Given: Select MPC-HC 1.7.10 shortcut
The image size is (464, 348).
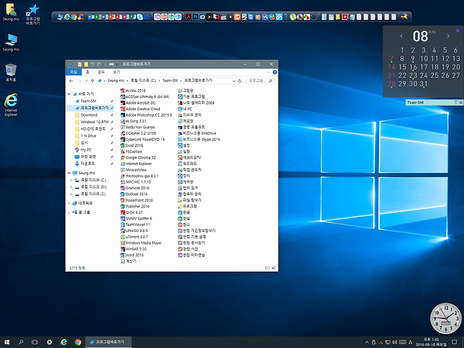Looking at the screenshot, I should 136,182.
